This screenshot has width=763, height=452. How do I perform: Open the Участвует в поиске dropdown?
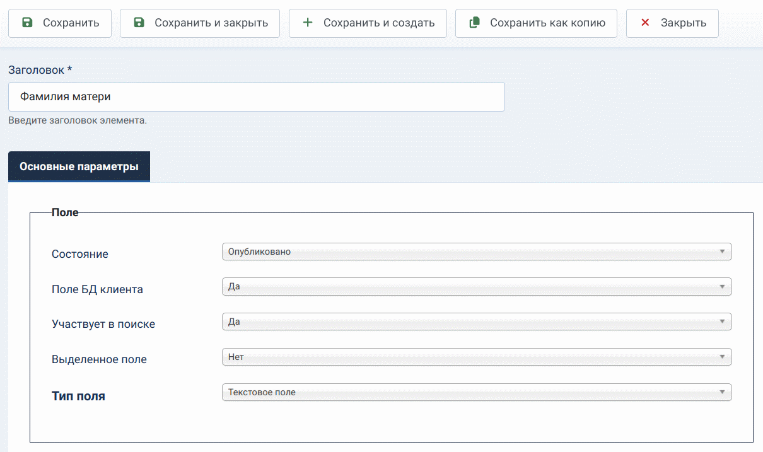pos(476,322)
